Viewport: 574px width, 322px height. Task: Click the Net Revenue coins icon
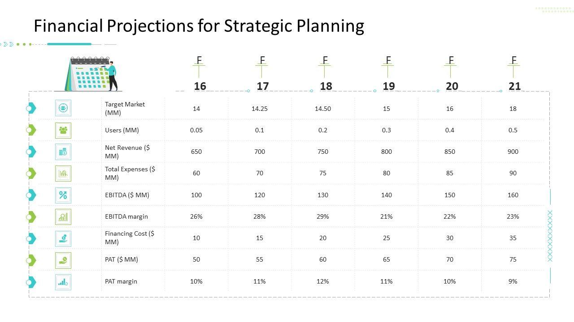tap(63, 152)
